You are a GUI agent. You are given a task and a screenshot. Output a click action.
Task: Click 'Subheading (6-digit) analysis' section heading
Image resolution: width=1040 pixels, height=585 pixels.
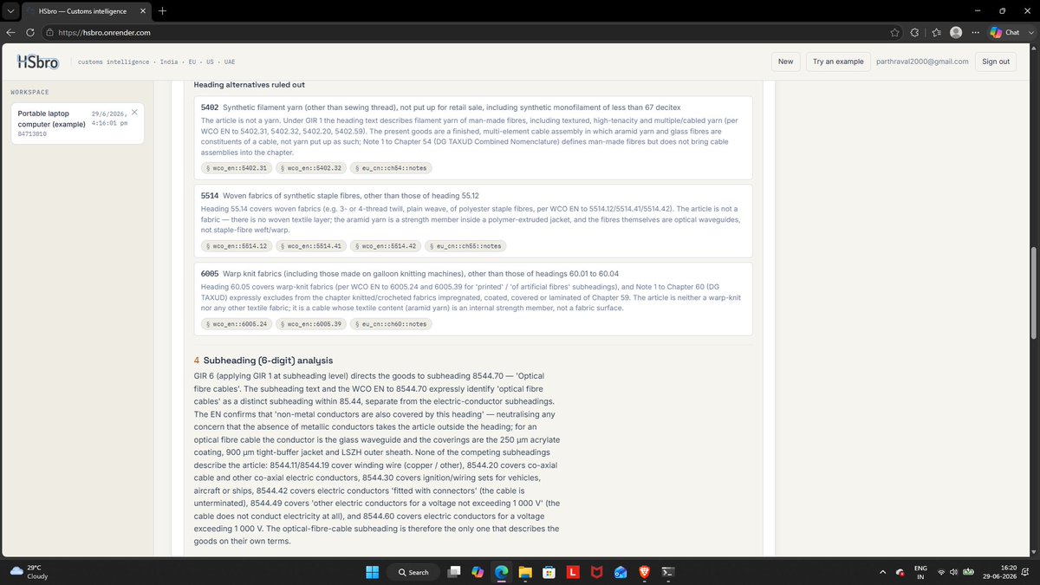pyautogui.click(x=268, y=361)
